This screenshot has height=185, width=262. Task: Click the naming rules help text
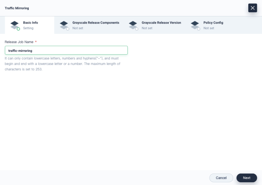[x=62, y=64]
